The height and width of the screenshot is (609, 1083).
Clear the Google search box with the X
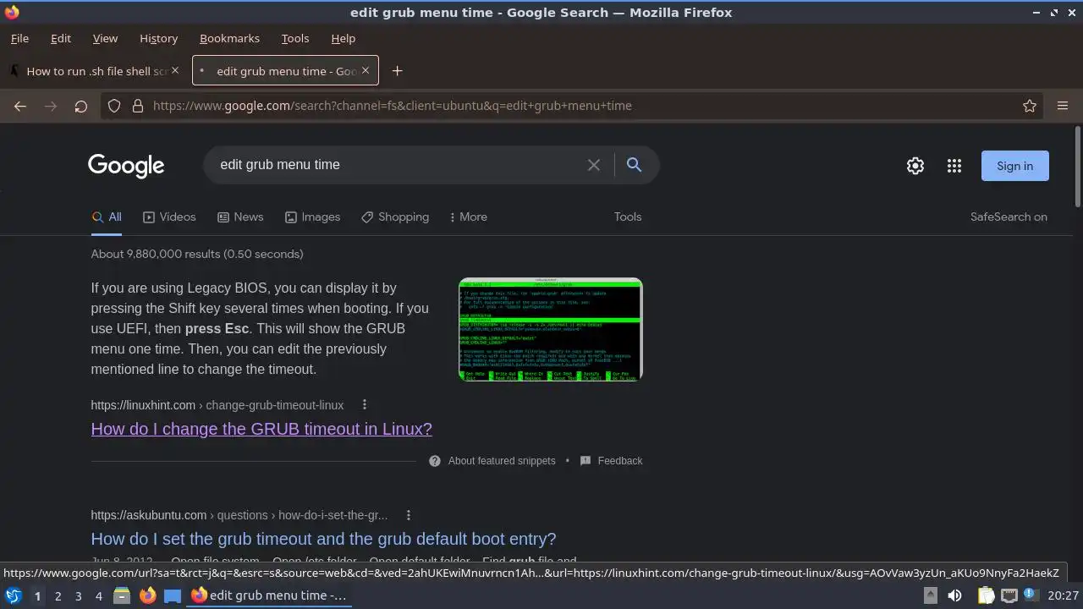594,165
